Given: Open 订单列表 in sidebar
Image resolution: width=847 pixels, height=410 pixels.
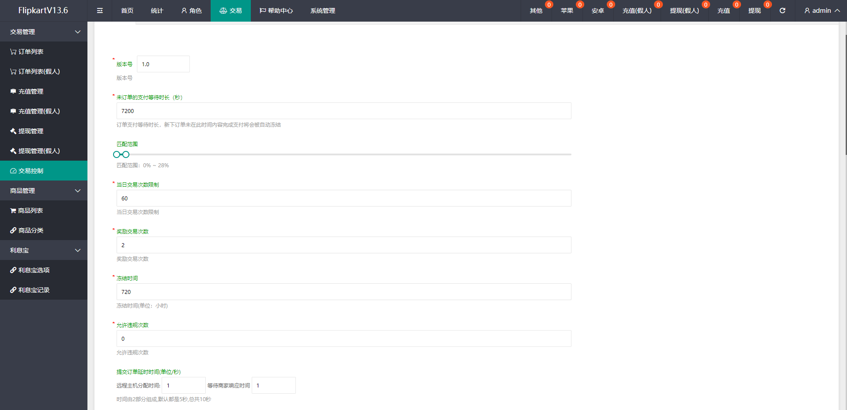Looking at the screenshot, I should [44, 52].
